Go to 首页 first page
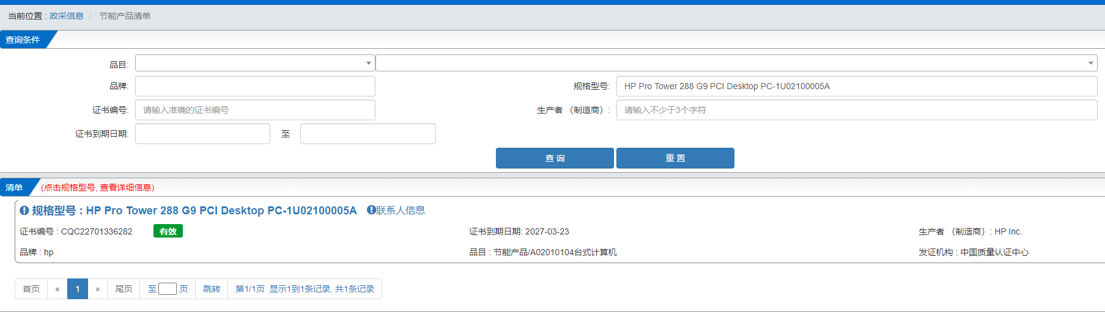This screenshot has width=1105, height=312. [x=31, y=289]
